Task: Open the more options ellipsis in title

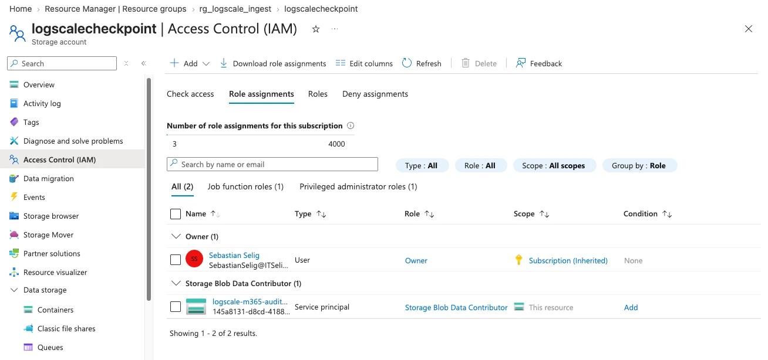Action: pos(335,29)
